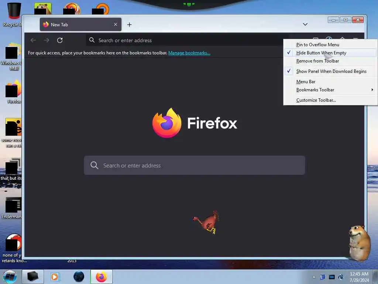Click the Firefox taskbar button
Viewport: 378px width, 284px height.
[102, 277]
